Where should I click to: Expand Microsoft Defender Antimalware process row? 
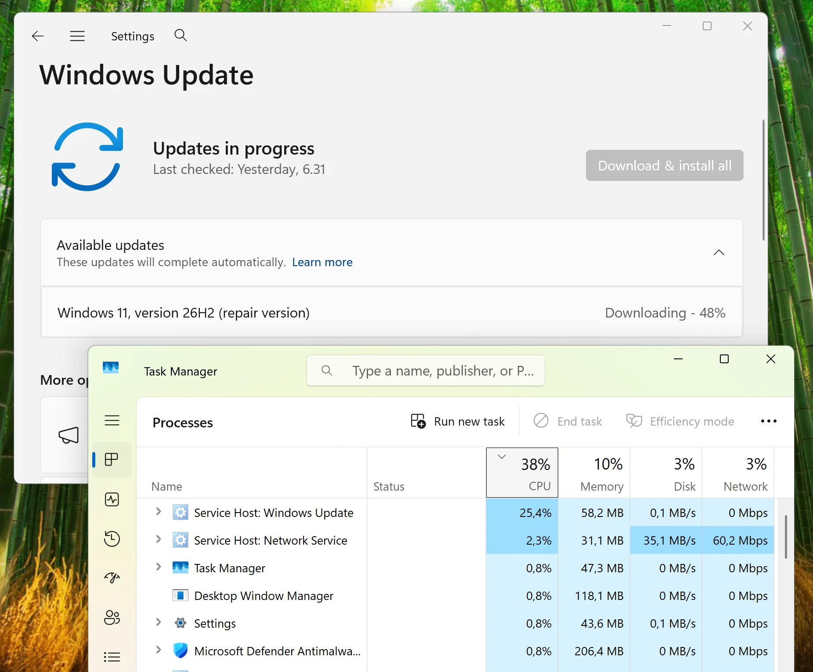[x=159, y=650]
